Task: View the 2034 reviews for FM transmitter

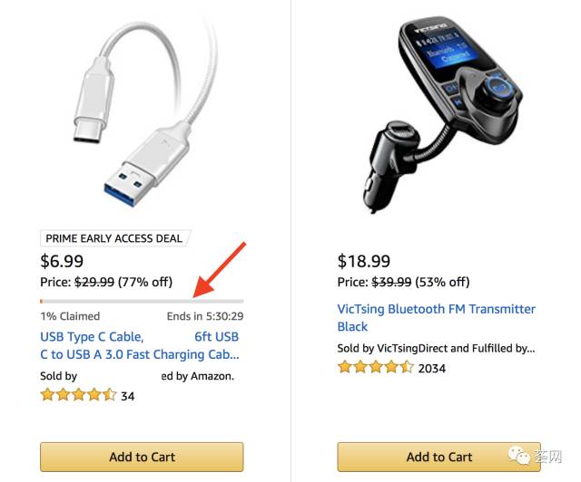Action: coord(432,369)
